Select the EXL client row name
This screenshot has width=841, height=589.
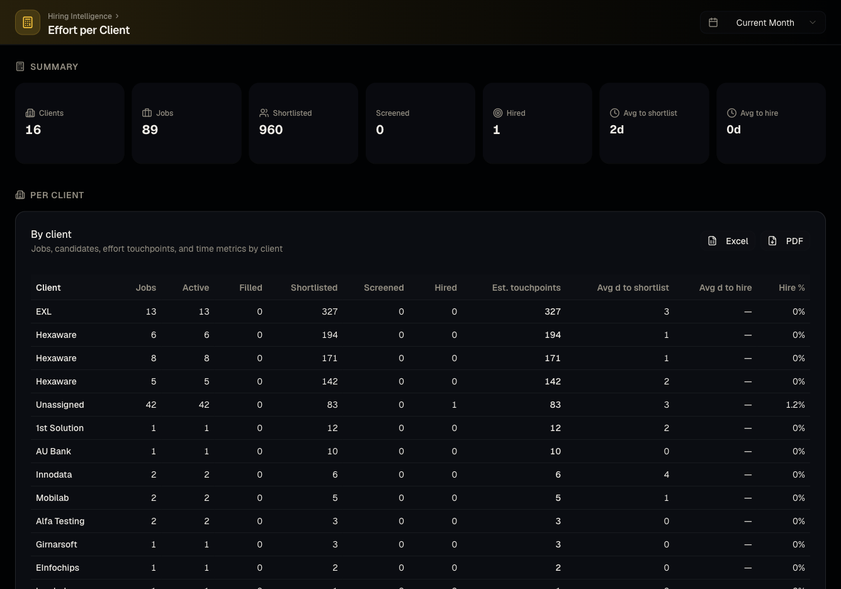click(x=43, y=311)
